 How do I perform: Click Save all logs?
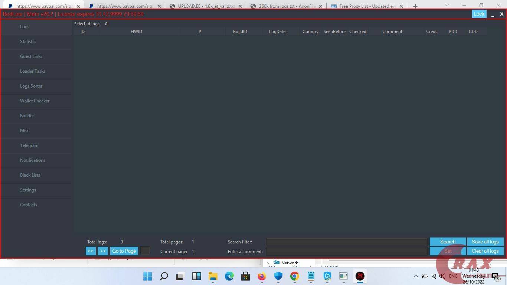pyautogui.click(x=485, y=242)
